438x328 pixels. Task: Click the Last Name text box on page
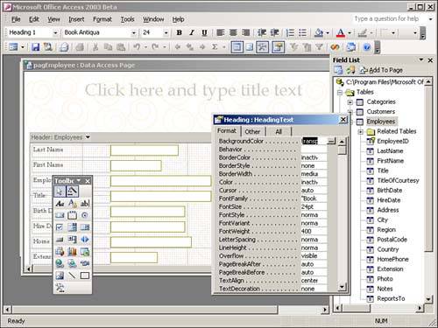tap(145, 150)
